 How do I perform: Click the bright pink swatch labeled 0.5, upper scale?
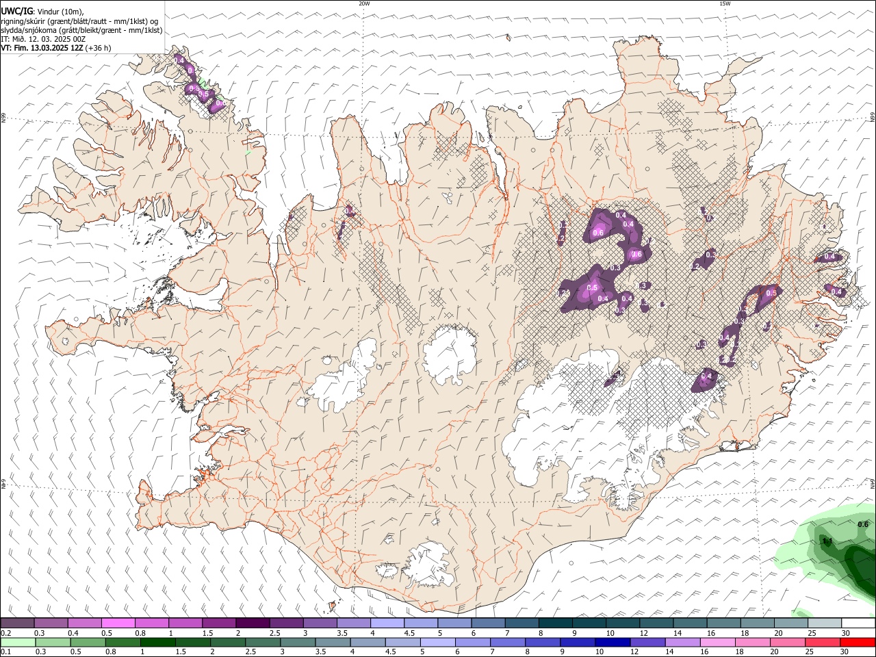(118, 623)
